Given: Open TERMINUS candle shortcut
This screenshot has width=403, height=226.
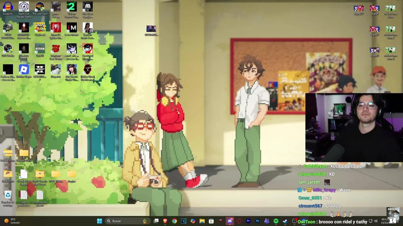Looking at the screenshot, I should click(24, 31).
